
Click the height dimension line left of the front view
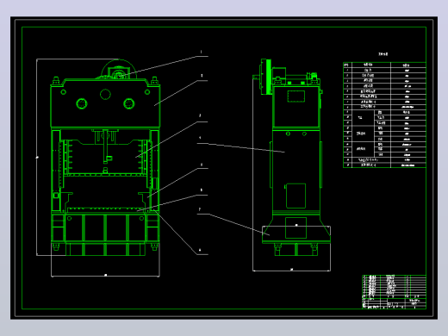click(37, 157)
